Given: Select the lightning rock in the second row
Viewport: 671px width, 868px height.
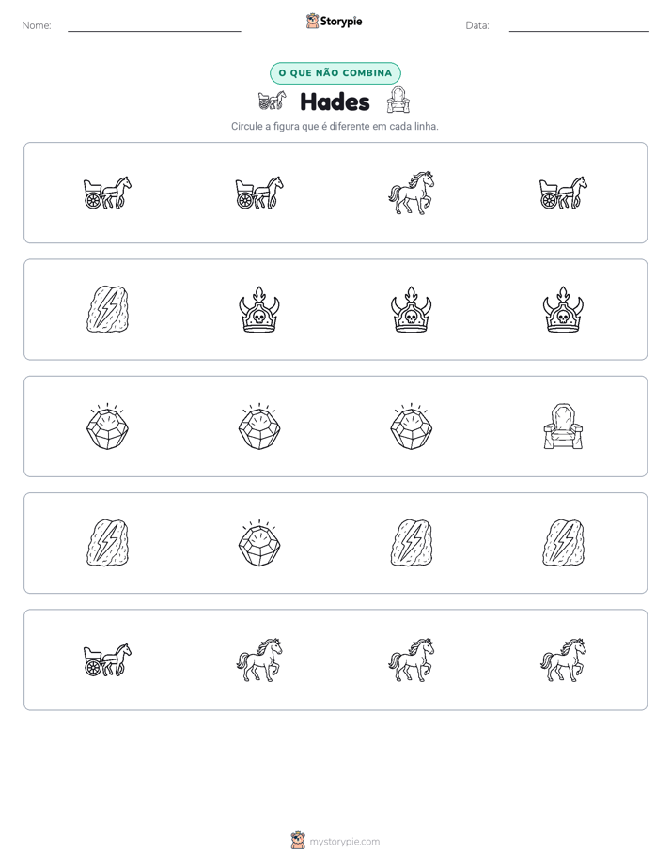Looking at the screenshot, I should [x=107, y=309].
